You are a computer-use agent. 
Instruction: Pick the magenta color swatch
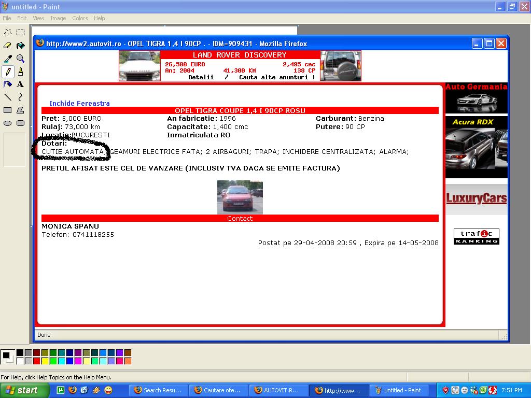[x=78, y=361]
